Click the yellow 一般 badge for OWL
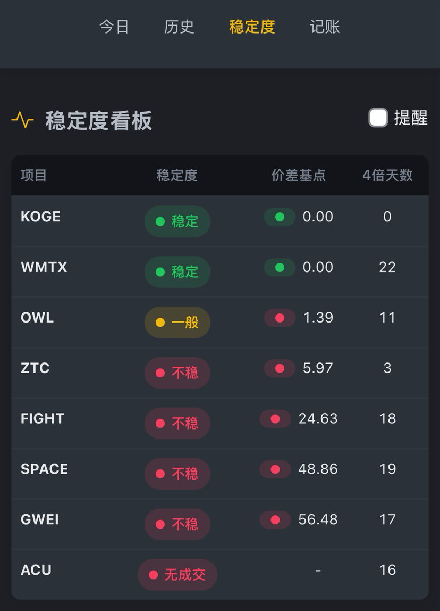Screen dimensions: 440x611 [177, 322]
